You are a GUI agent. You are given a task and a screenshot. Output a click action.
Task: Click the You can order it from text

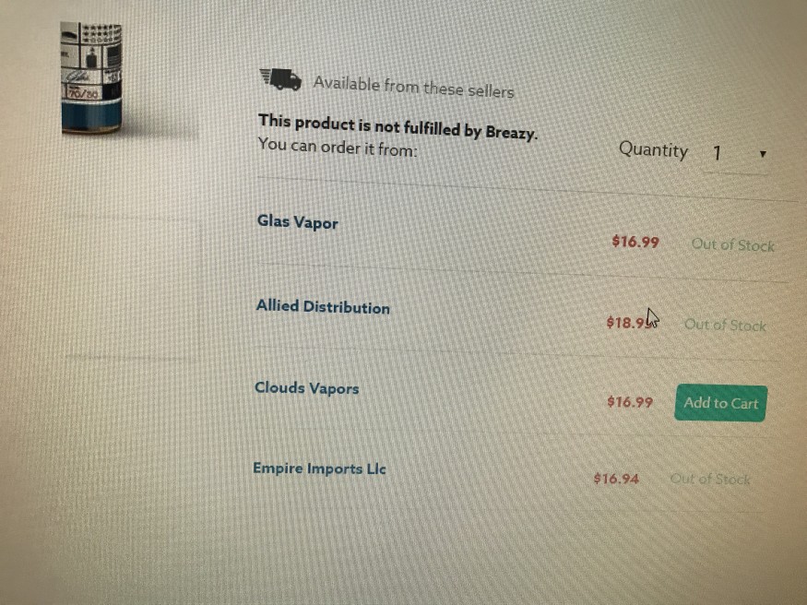click(338, 147)
